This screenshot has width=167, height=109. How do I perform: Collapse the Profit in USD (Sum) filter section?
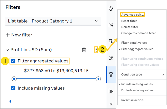7,50
